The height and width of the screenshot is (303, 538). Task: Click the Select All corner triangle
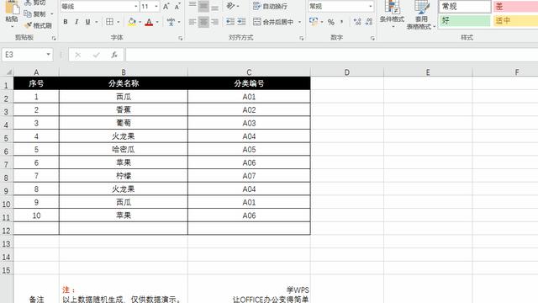(x=9, y=72)
